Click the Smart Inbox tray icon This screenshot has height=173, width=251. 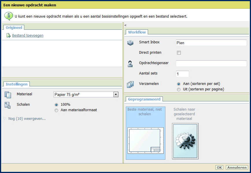130,43
